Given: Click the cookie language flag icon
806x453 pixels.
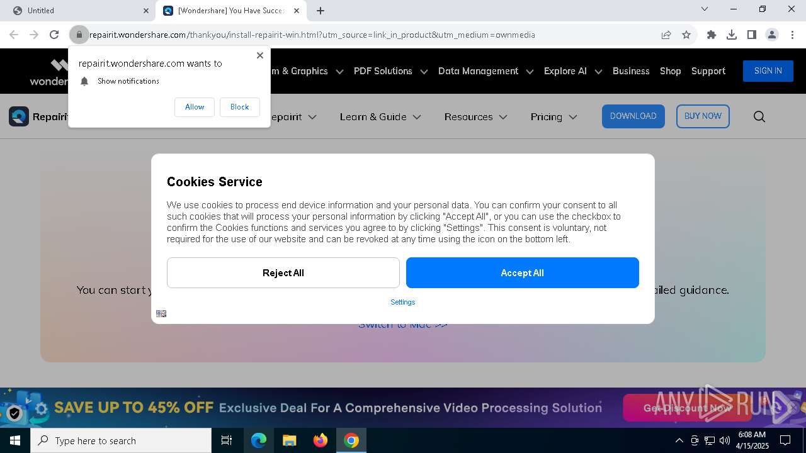Looking at the screenshot, I should (x=161, y=313).
